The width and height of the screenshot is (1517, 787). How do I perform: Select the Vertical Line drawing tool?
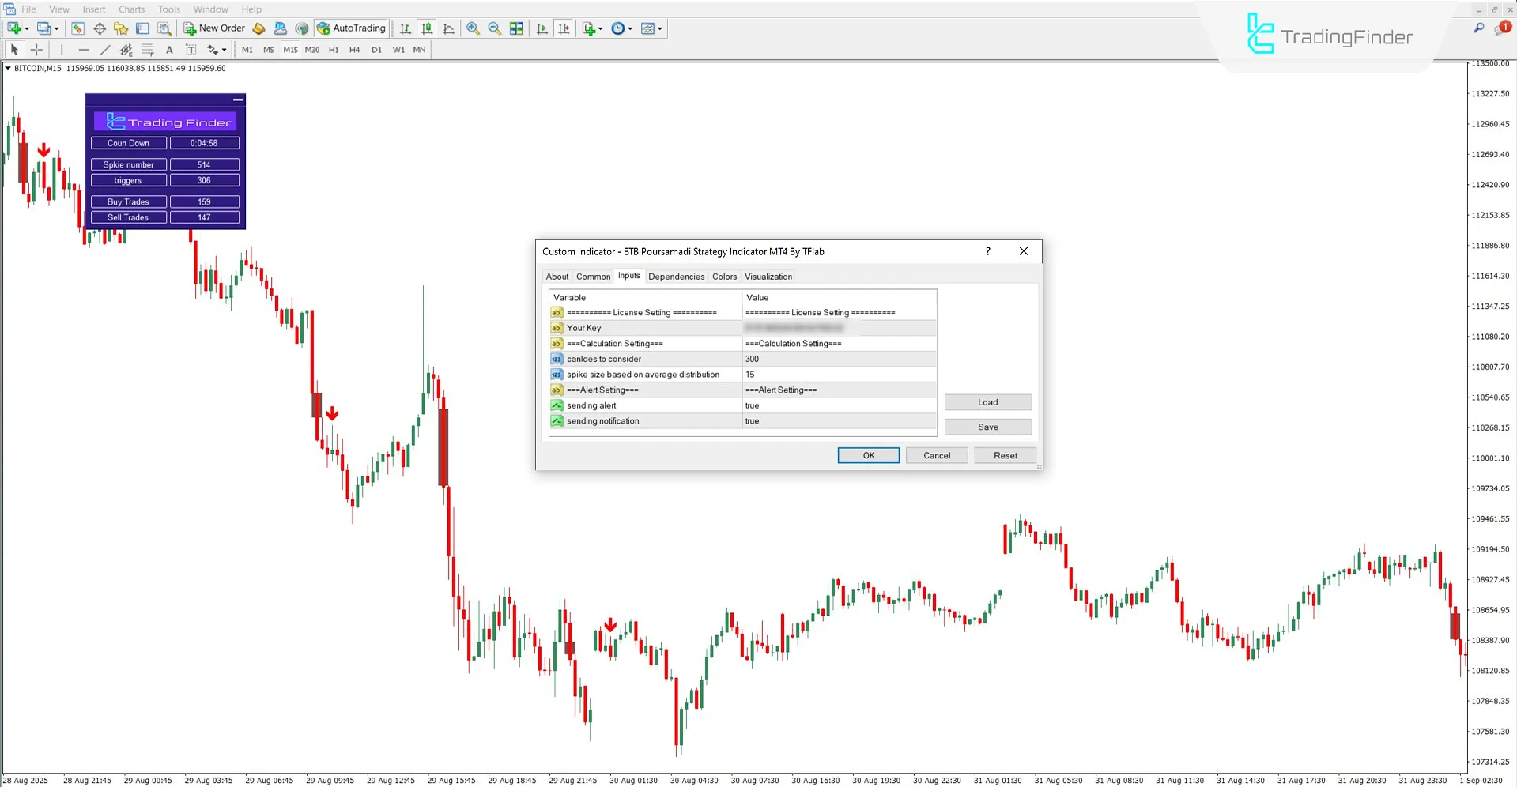[x=61, y=49]
